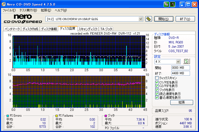Click the copy results icon in title bar
This screenshot has height=132, width=199.
(x=166, y=4)
